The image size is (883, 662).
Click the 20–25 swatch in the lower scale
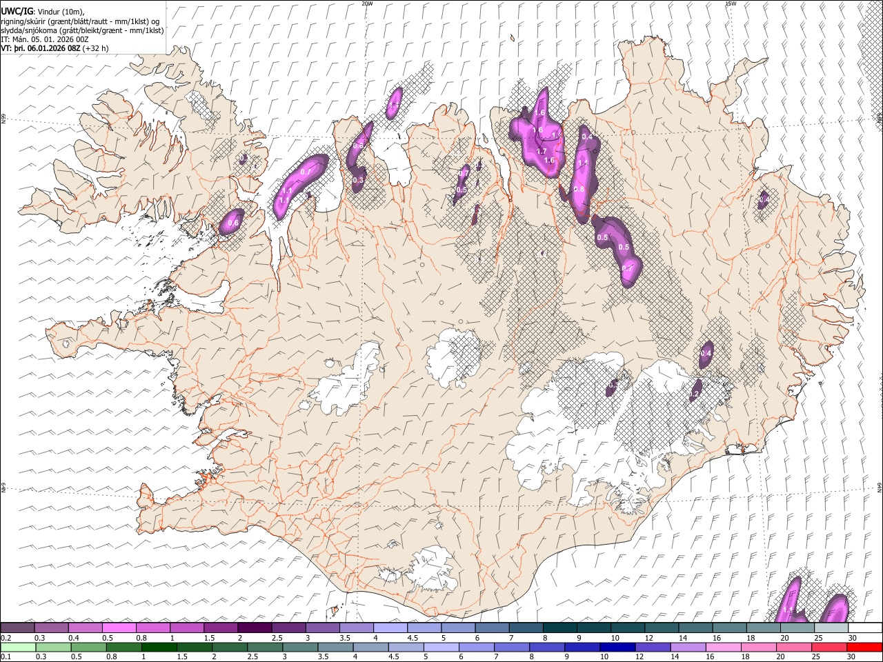point(793,647)
